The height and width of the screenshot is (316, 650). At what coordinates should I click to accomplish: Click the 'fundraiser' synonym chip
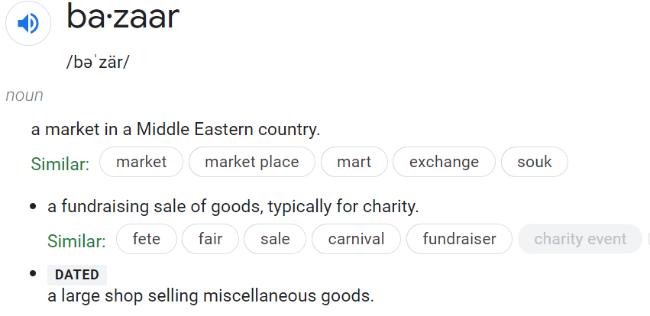459,239
